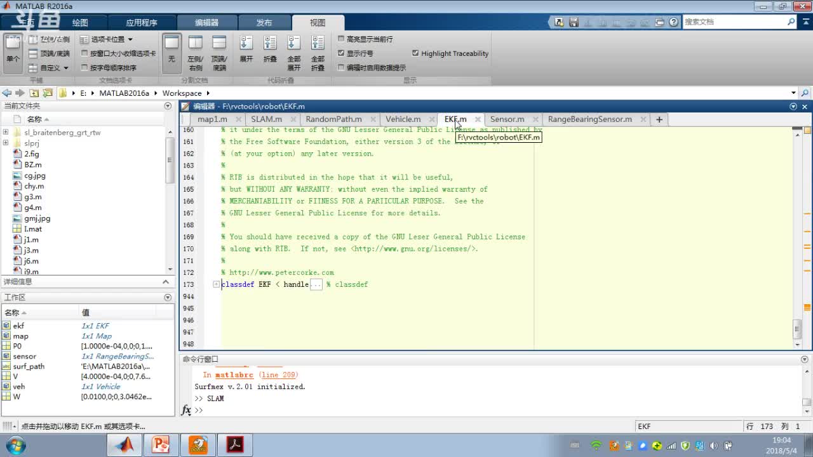Expand the sl_braitenberg_grt_rtw folder
Viewport: 813px width, 457px height.
(x=6, y=133)
